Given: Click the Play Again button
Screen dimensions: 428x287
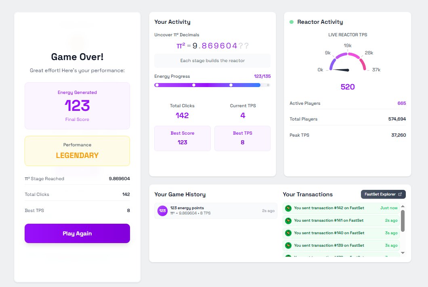Looking at the screenshot, I should point(77,233).
